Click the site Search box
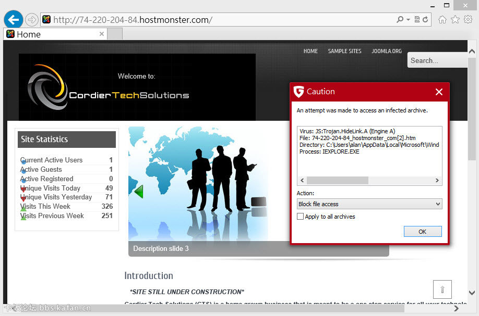This screenshot has width=479, height=316. 437,60
